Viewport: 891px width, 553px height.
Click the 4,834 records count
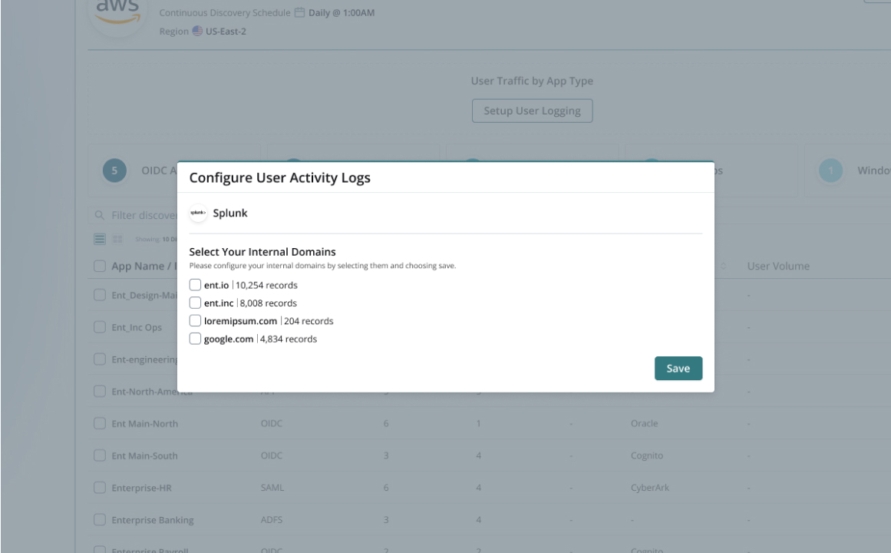point(288,339)
